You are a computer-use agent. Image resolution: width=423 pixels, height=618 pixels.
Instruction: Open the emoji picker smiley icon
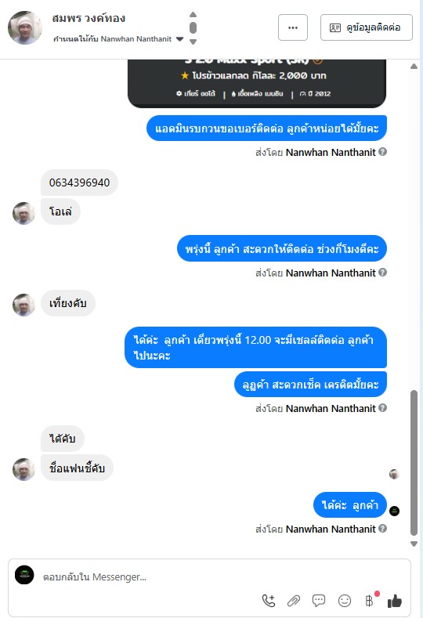pyautogui.click(x=345, y=601)
